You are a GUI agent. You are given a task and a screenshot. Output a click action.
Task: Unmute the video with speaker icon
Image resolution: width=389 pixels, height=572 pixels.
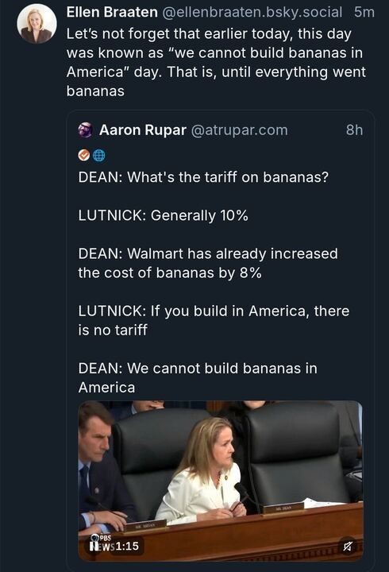348,546
